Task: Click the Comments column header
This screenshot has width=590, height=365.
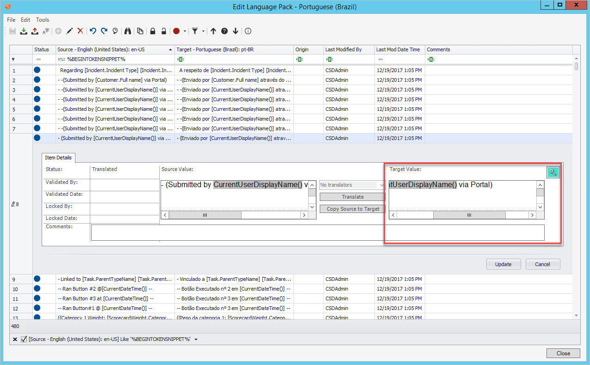Action: [x=499, y=49]
